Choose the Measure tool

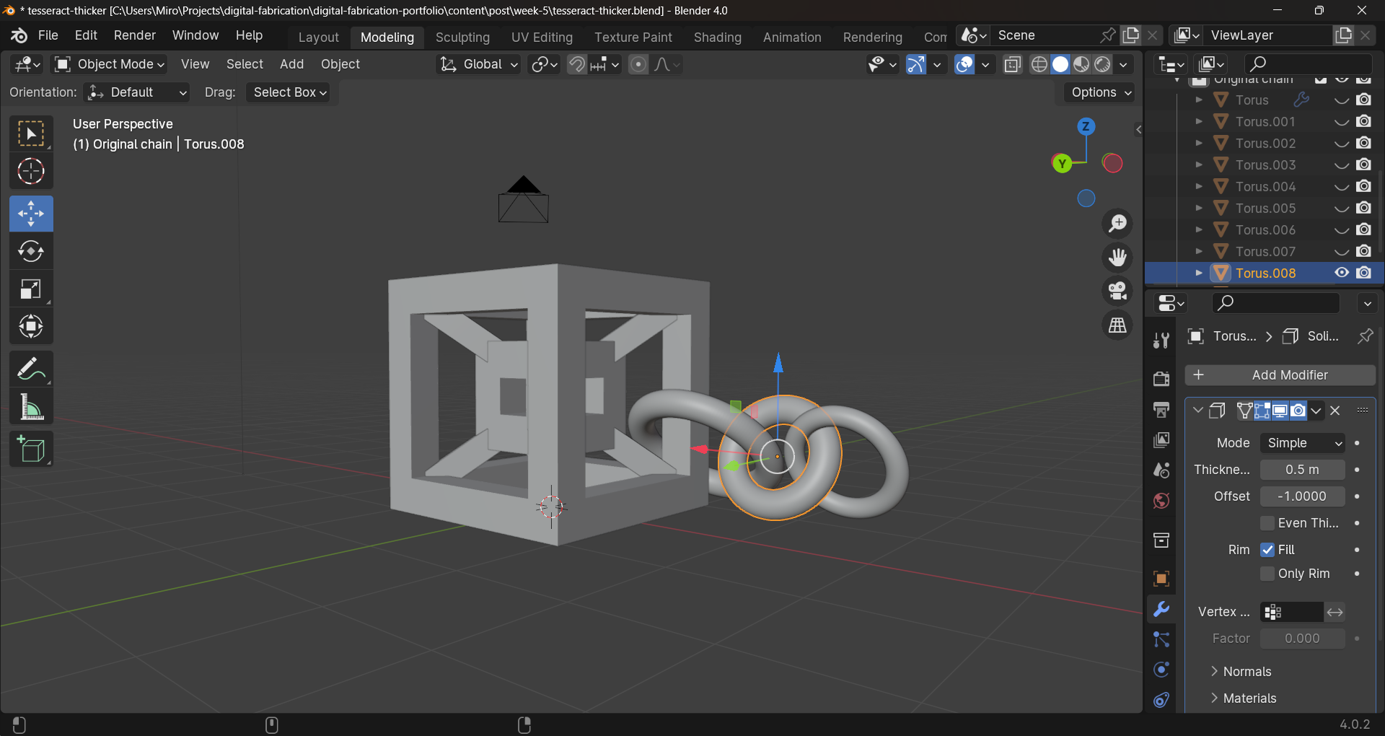pyautogui.click(x=31, y=407)
